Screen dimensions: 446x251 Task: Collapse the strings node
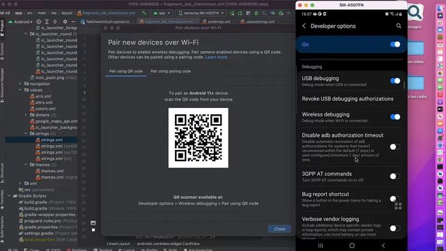(26, 133)
